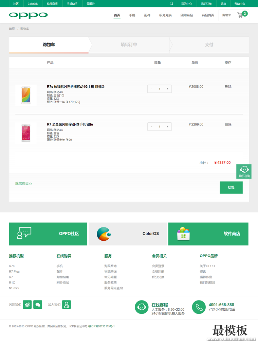Click the ColorOS logo banner
This screenshot has height=343, width=258.
pyautogui.click(x=128, y=234)
